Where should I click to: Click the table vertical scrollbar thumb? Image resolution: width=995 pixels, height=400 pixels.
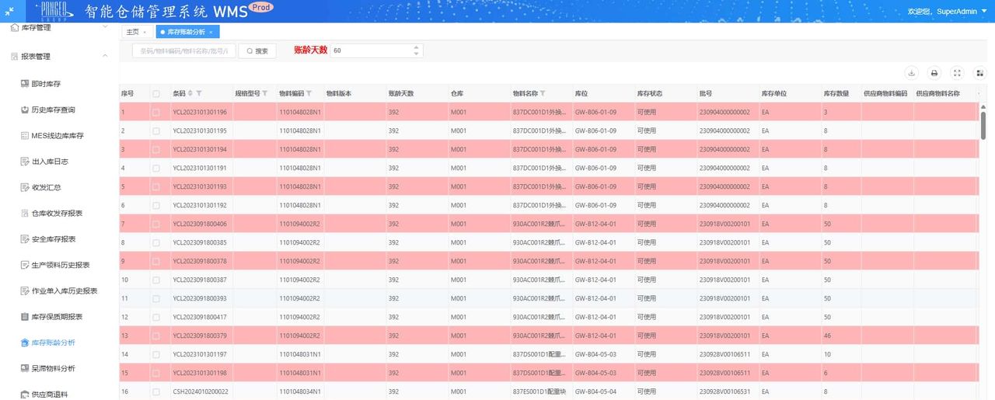[983, 124]
